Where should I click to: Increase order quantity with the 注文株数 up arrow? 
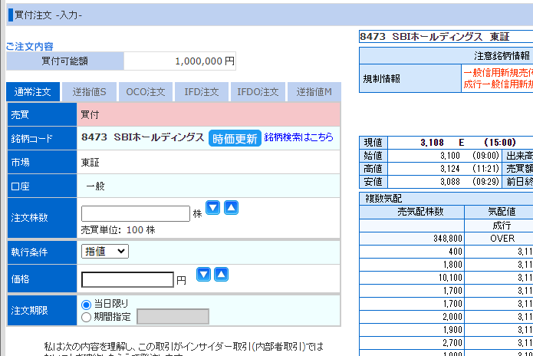(x=231, y=208)
